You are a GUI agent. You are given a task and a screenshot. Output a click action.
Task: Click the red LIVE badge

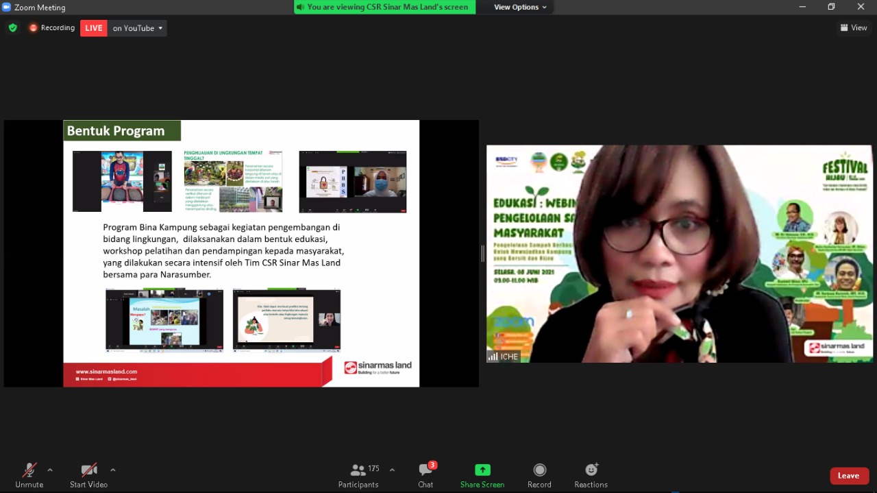click(x=94, y=28)
